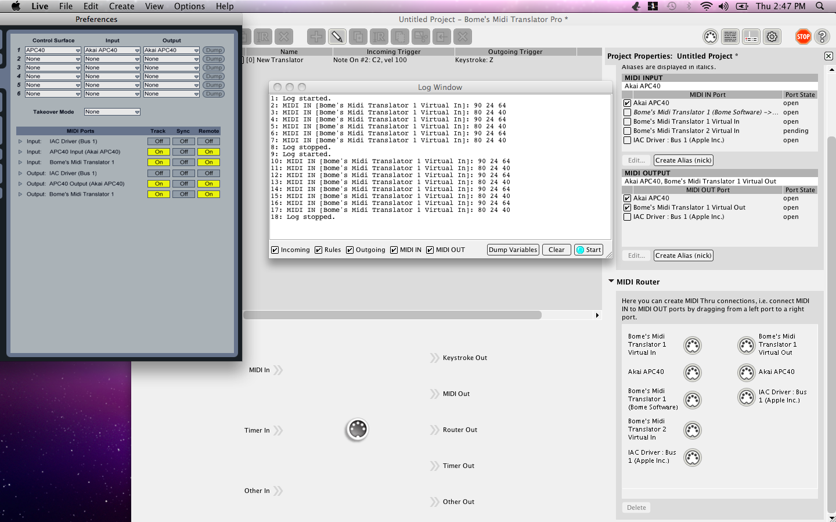This screenshot has height=522, width=836.
Task: Open settings gear in Bome's toolbar
Action: [772, 37]
